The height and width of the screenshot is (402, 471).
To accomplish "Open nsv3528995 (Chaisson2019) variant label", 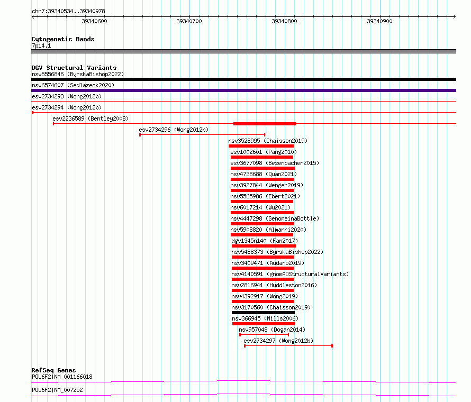I will (x=268, y=141).
